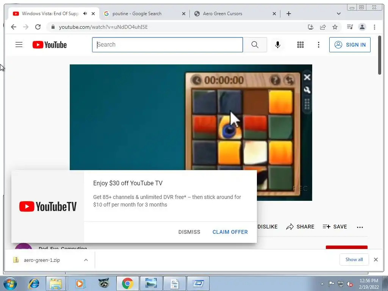The width and height of the screenshot is (388, 291).
Task: Click the share page icon in address bar
Action: 323,27
